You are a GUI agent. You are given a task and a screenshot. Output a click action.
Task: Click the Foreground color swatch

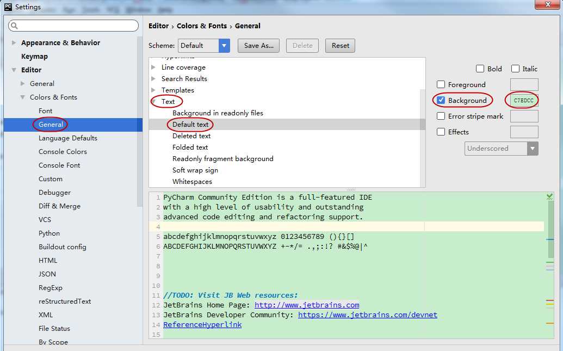[524, 84]
